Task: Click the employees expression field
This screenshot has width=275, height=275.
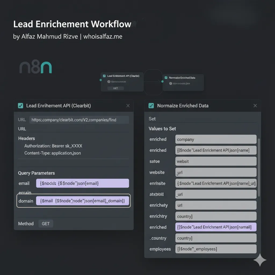Action: tap(216, 249)
